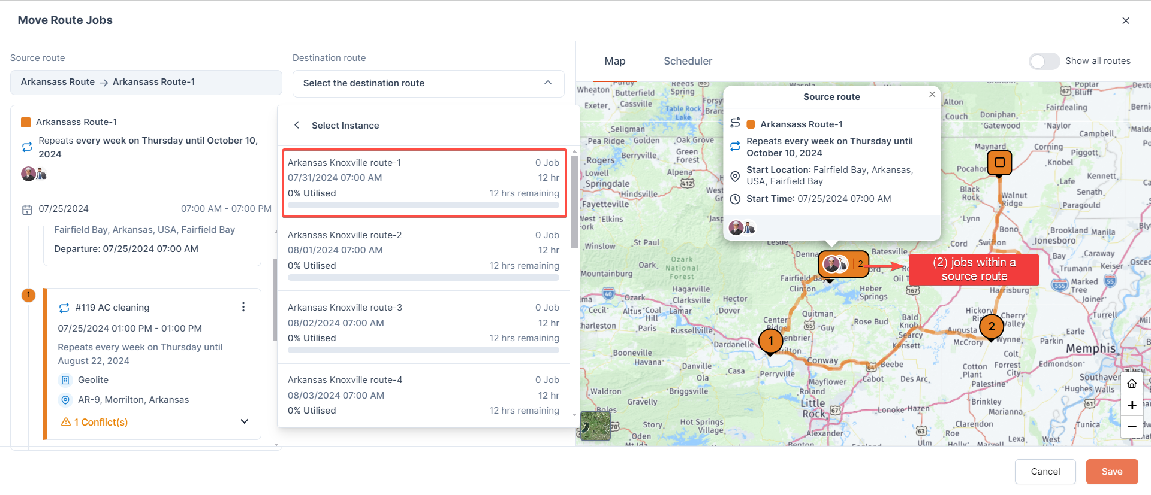Viewport: 1151px width, 495px height.
Task: Zoom in on the map
Action: pos(1132,405)
